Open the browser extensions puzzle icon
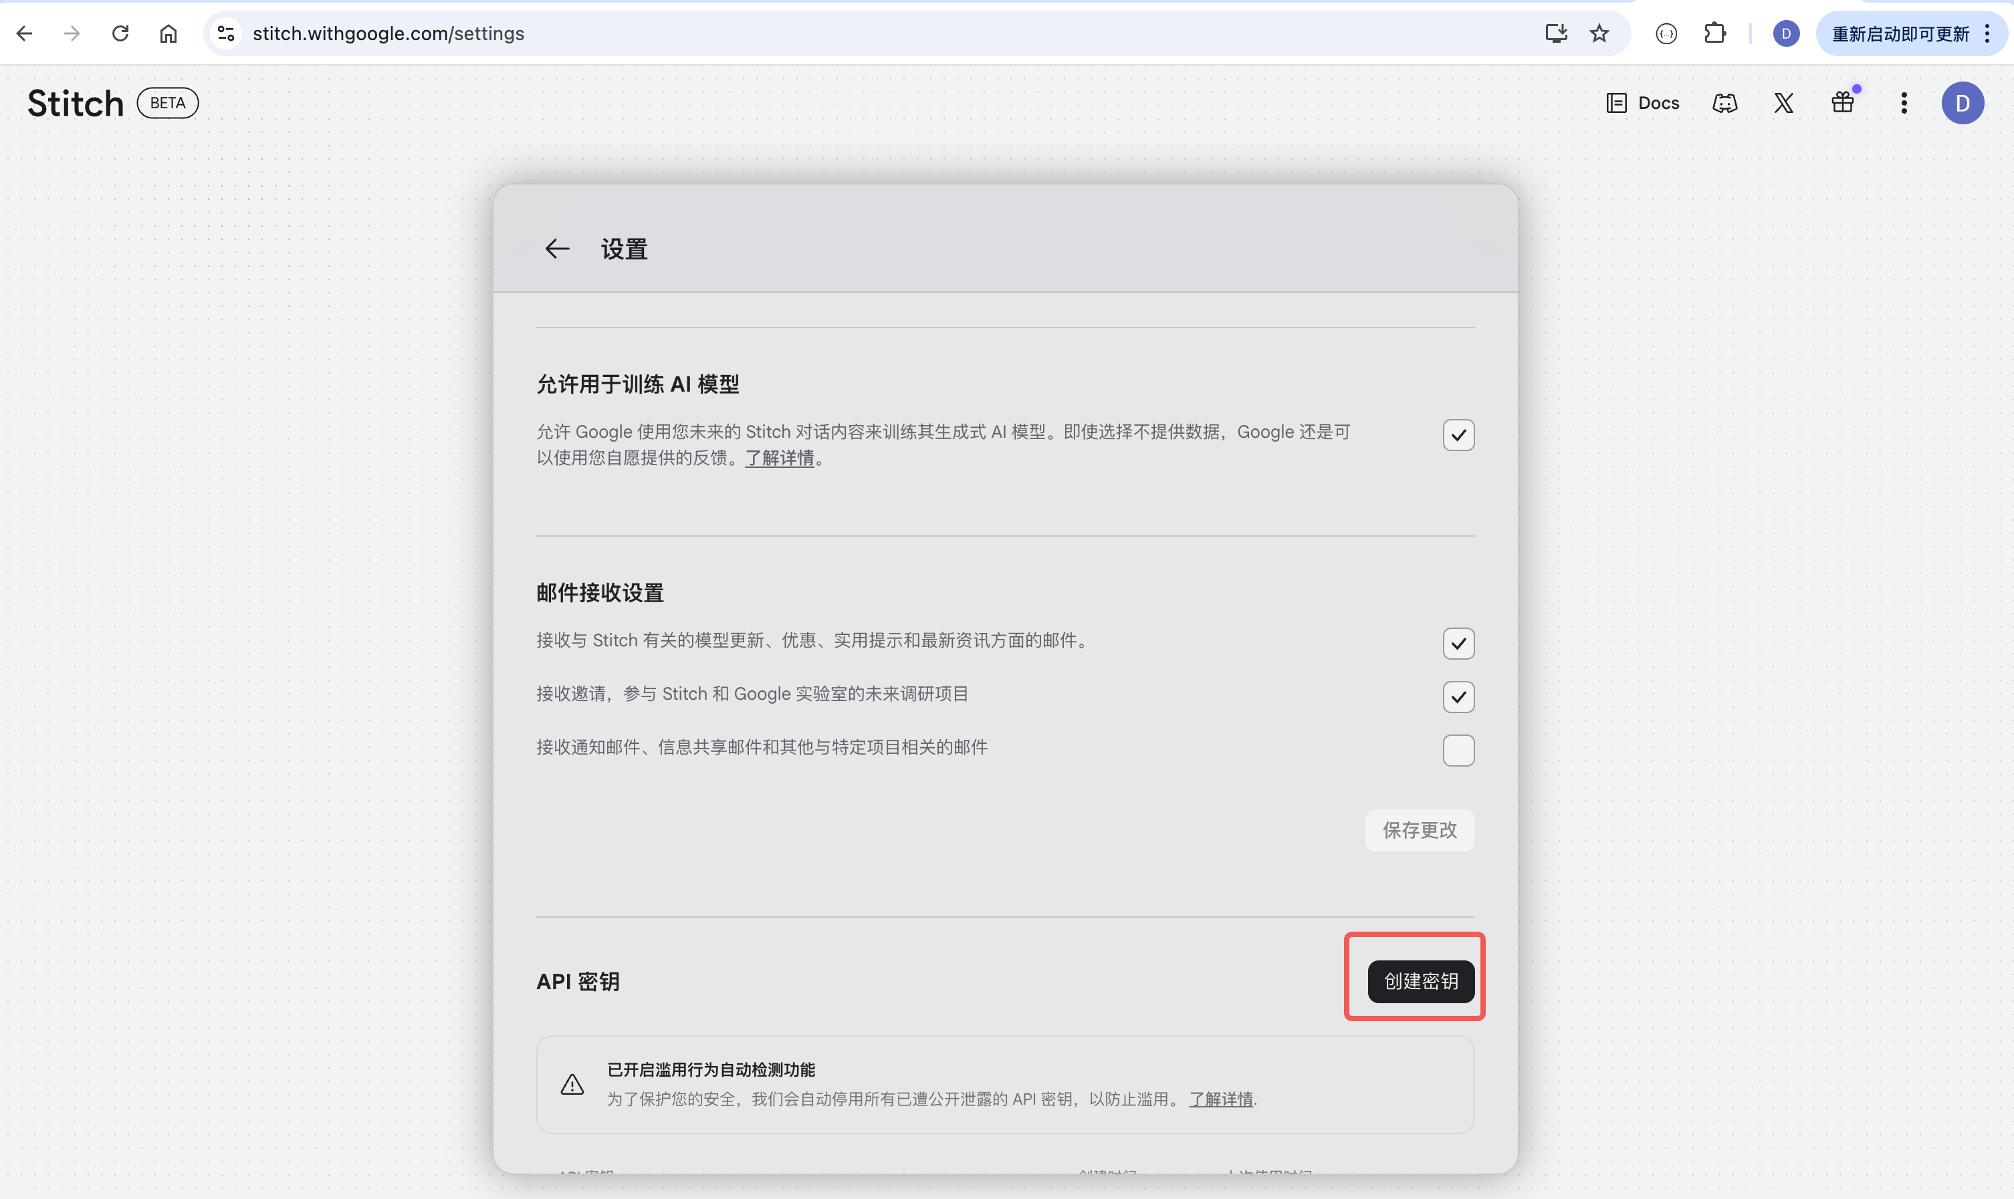Image resolution: width=2014 pixels, height=1199 pixels. pos(1714,33)
